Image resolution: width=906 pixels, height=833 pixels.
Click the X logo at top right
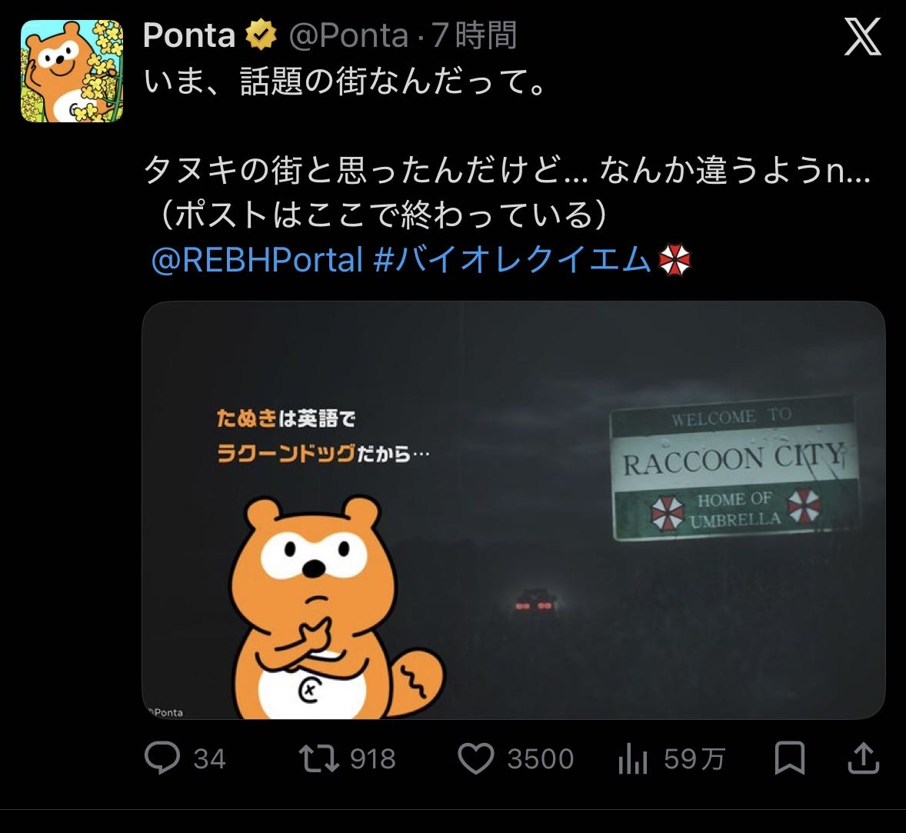coord(863,36)
